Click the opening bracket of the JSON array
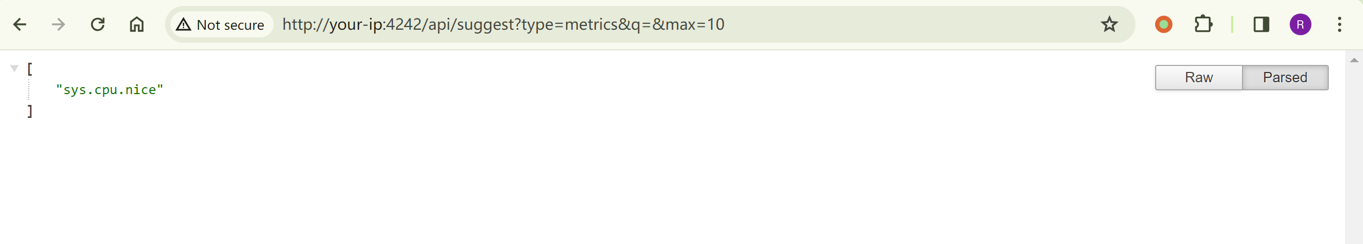Screen dimensions: 1363x244 pyautogui.click(x=30, y=69)
